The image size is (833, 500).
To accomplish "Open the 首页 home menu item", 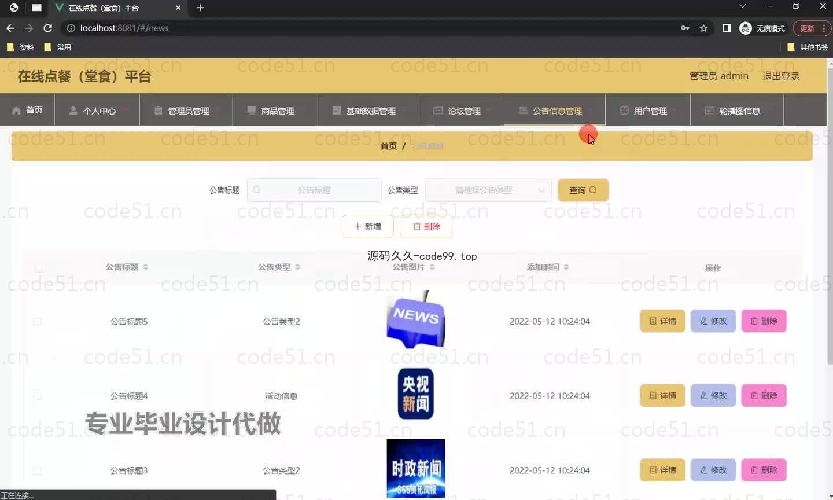I will coord(27,110).
